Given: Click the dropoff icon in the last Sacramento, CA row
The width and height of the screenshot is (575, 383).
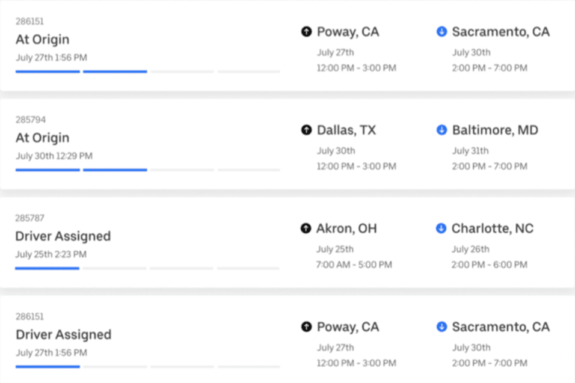Looking at the screenshot, I should (441, 326).
